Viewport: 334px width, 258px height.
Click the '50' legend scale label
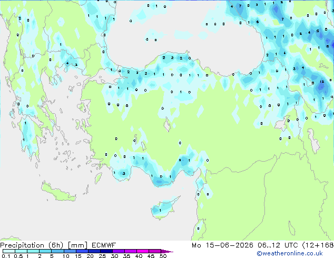(163, 256)
